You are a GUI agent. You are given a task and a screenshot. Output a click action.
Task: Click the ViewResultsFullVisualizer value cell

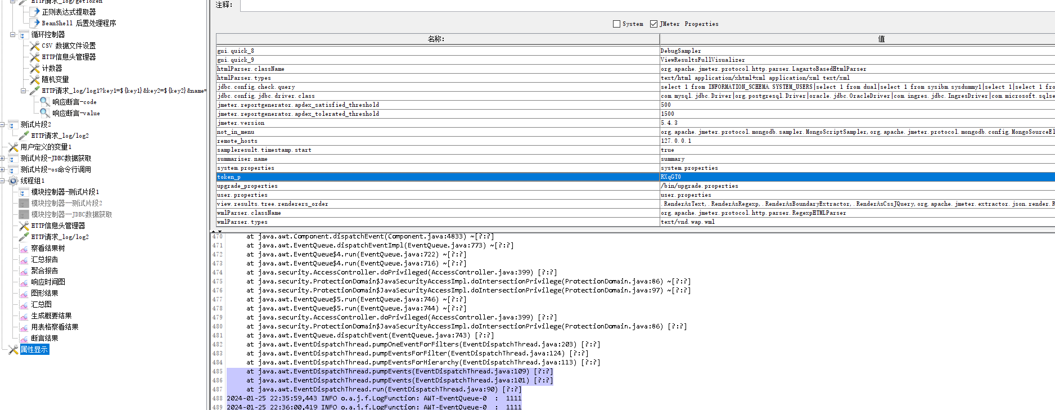[x=858, y=60]
